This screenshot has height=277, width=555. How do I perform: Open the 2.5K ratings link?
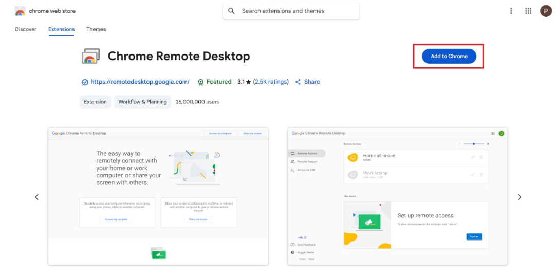(271, 82)
